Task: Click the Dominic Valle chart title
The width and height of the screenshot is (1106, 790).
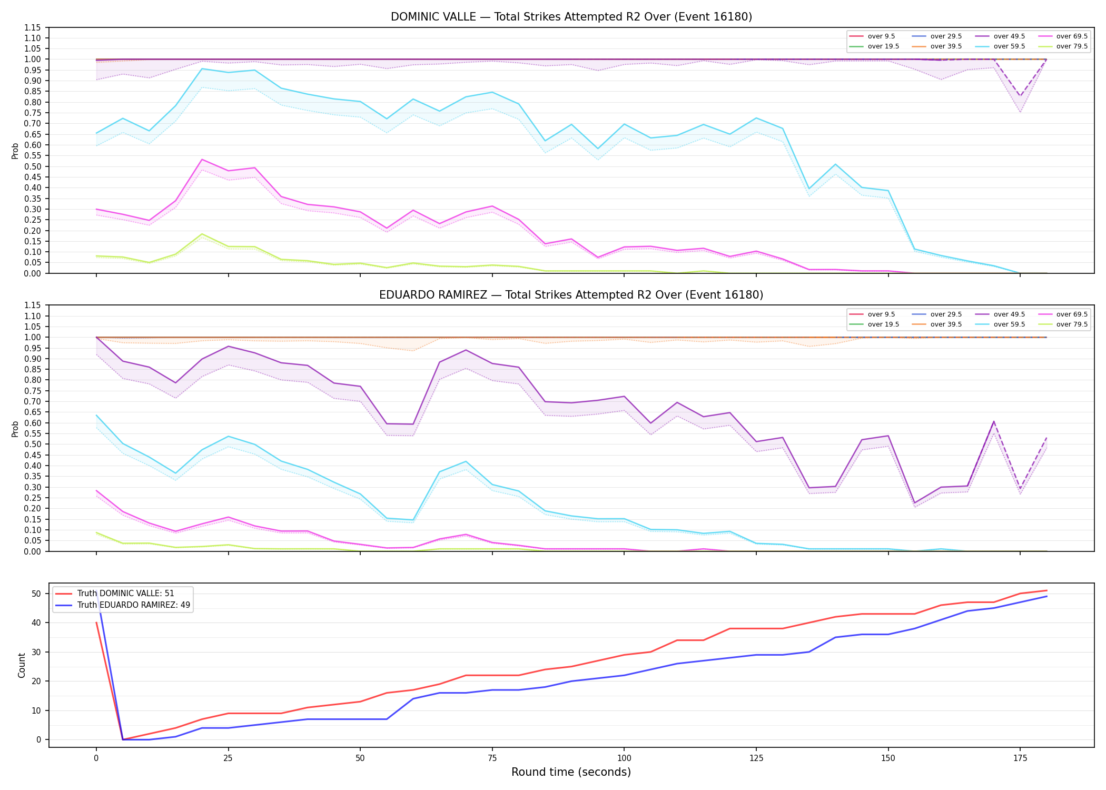Action: (x=571, y=17)
